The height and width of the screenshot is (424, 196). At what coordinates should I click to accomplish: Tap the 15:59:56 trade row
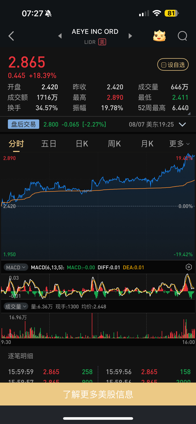[x=148, y=372]
